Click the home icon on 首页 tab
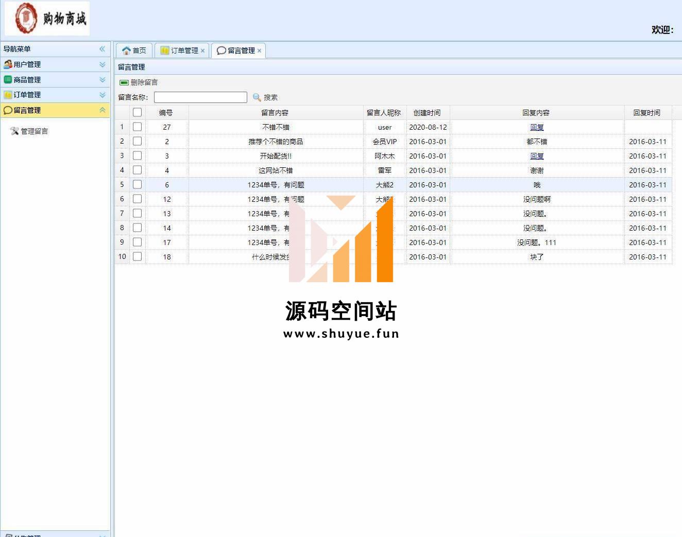Viewport: 682px width, 537px height. (126, 50)
